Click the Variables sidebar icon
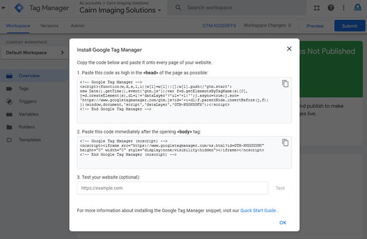Viewport: 367px width, 239px height. point(9,114)
